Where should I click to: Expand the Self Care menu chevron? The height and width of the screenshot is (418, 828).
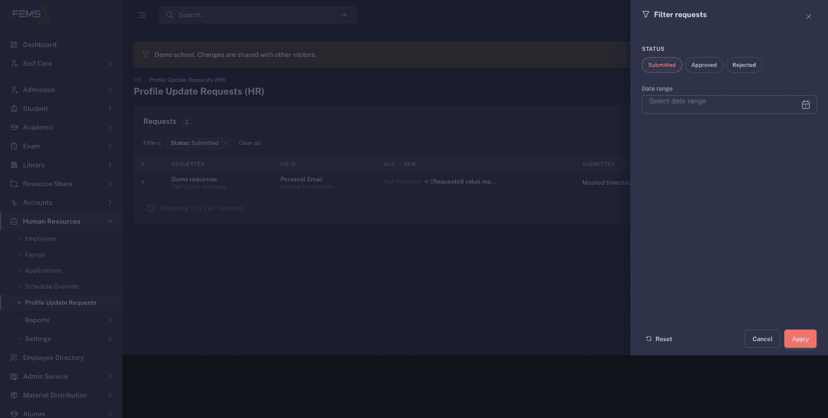(x=110, y=64)
